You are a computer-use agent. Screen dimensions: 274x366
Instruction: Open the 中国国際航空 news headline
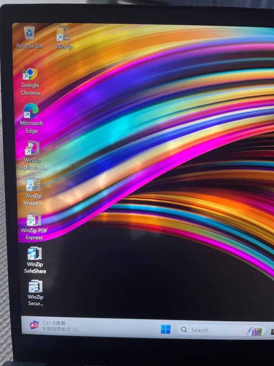click(x=61, y=329)
